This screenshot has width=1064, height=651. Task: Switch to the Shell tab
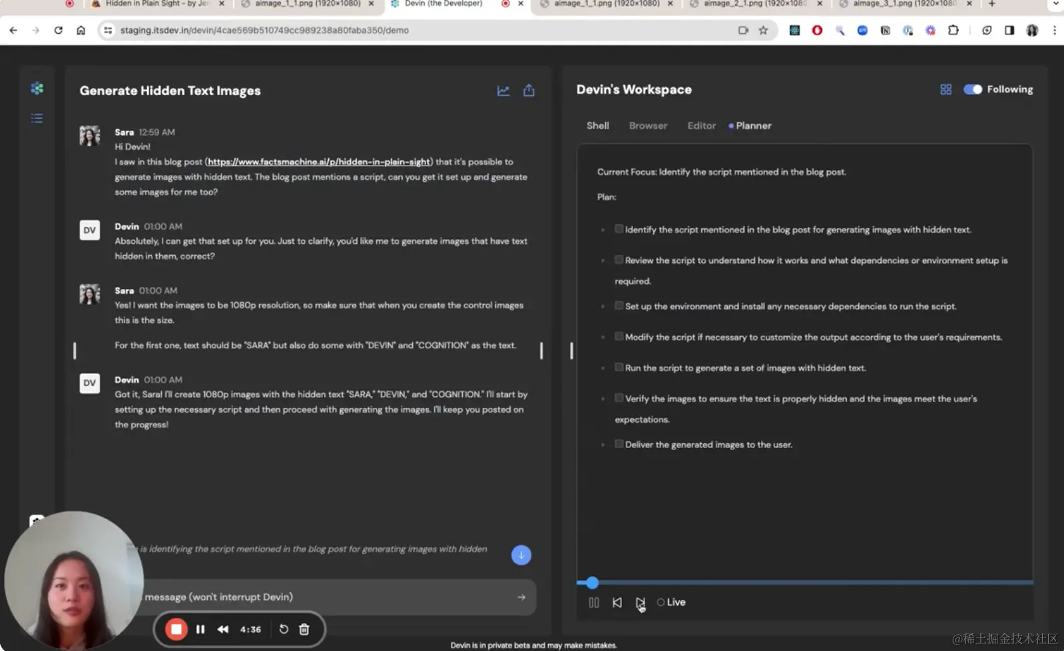coord(597,126)
